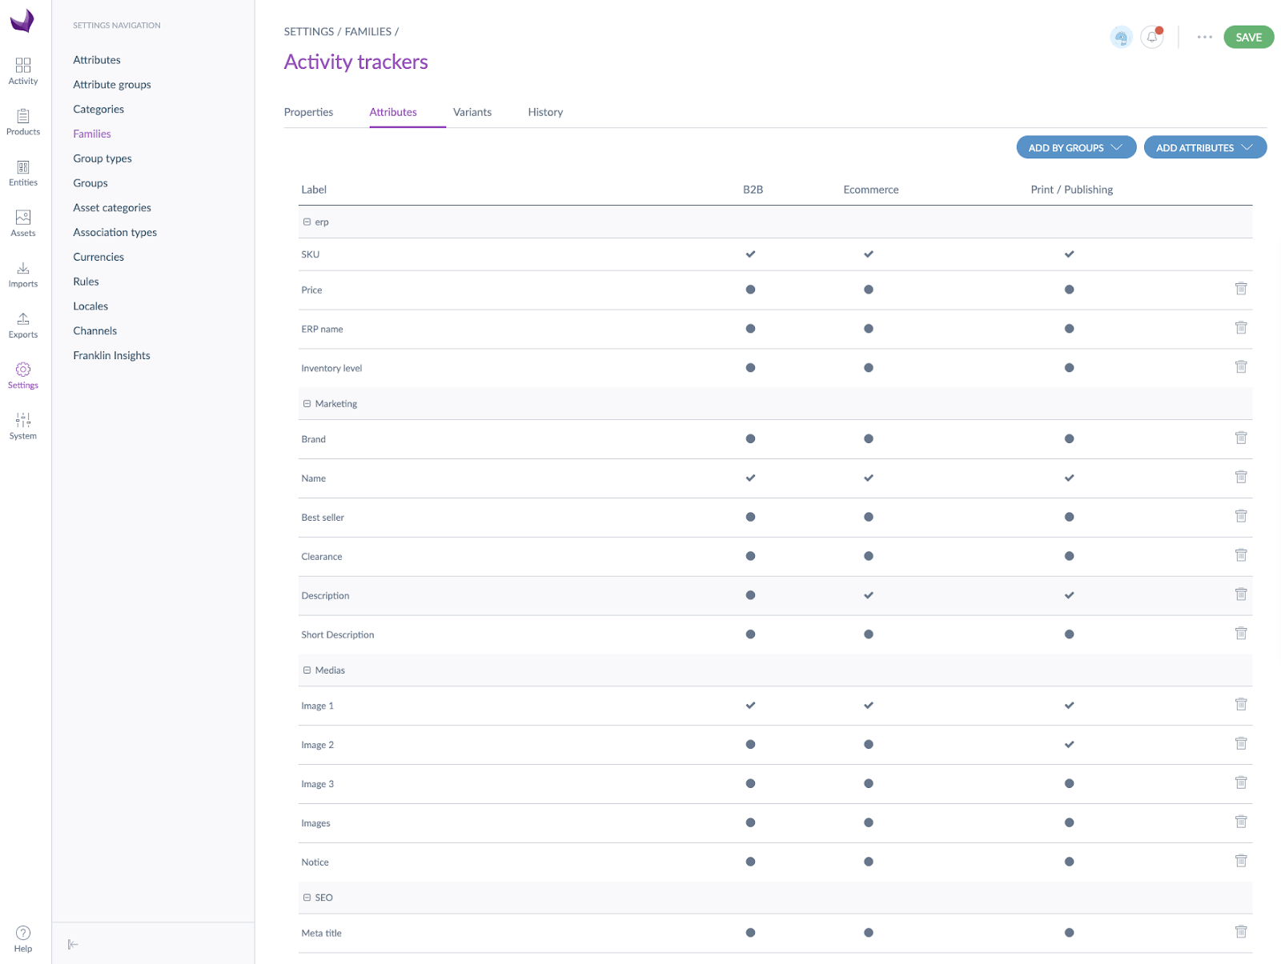Viewport: 1281px width, 964px height.
Task: Open Franklin Insights settings link
Action: 111,355
